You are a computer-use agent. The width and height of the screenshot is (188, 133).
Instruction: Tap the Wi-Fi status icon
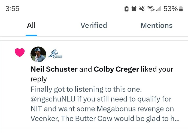coord(151,9)
